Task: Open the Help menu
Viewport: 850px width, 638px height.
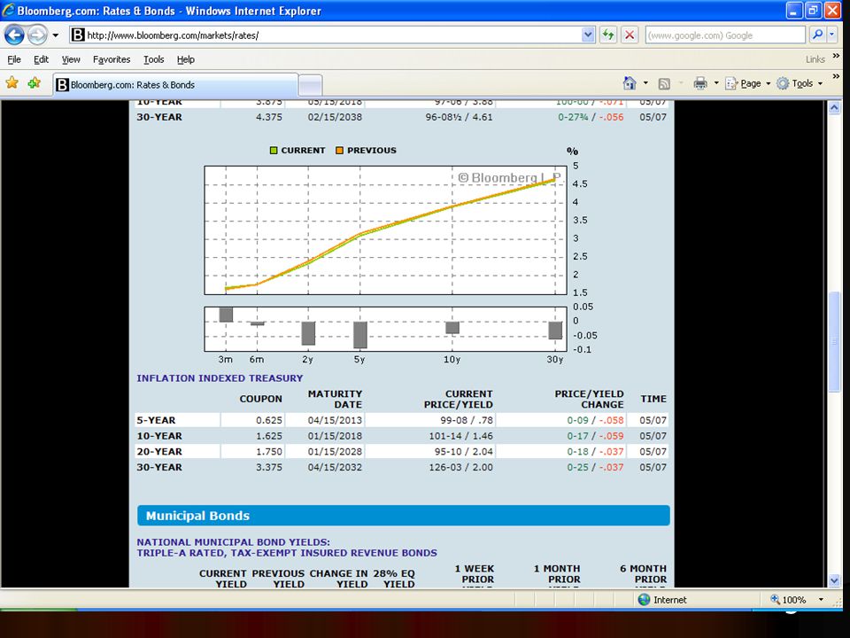Action: (x=185, y=59)
